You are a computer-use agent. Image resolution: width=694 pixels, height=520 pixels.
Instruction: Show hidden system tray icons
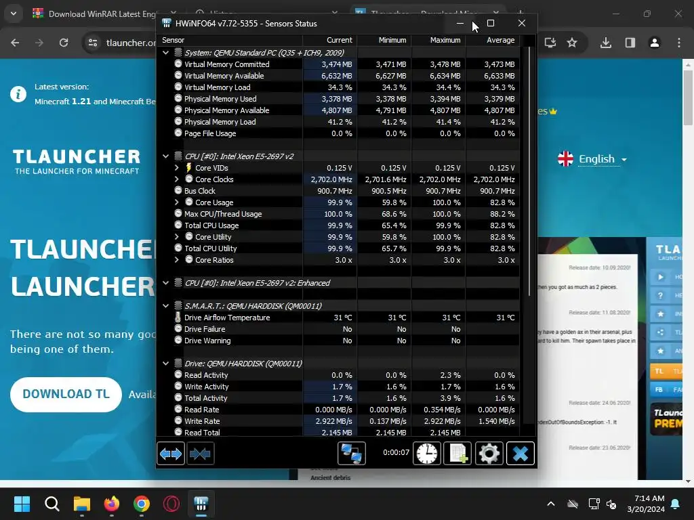pos(551,504)
